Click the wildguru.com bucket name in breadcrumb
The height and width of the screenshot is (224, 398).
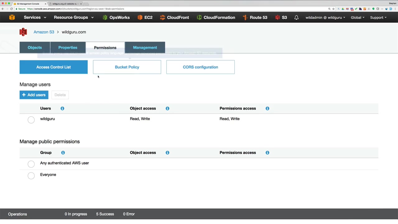tap(74, 32)
